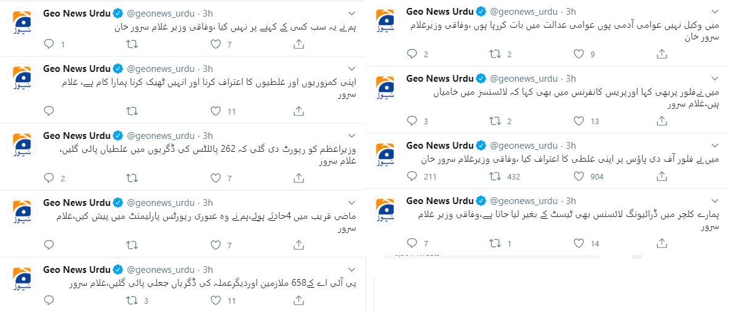This screenshot has height=311, width=733.
Task: Reply to the tweet with 7 replies
Action: [x=412, y=243]
